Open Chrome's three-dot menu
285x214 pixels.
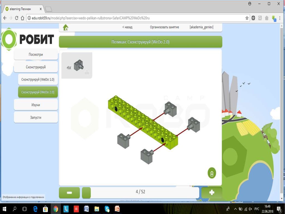tap(280, 18)
